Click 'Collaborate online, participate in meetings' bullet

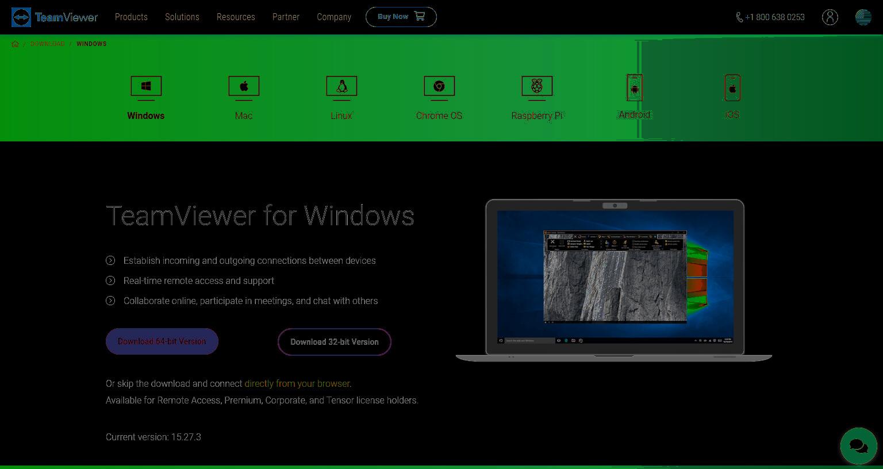click(x=251, y=301)
